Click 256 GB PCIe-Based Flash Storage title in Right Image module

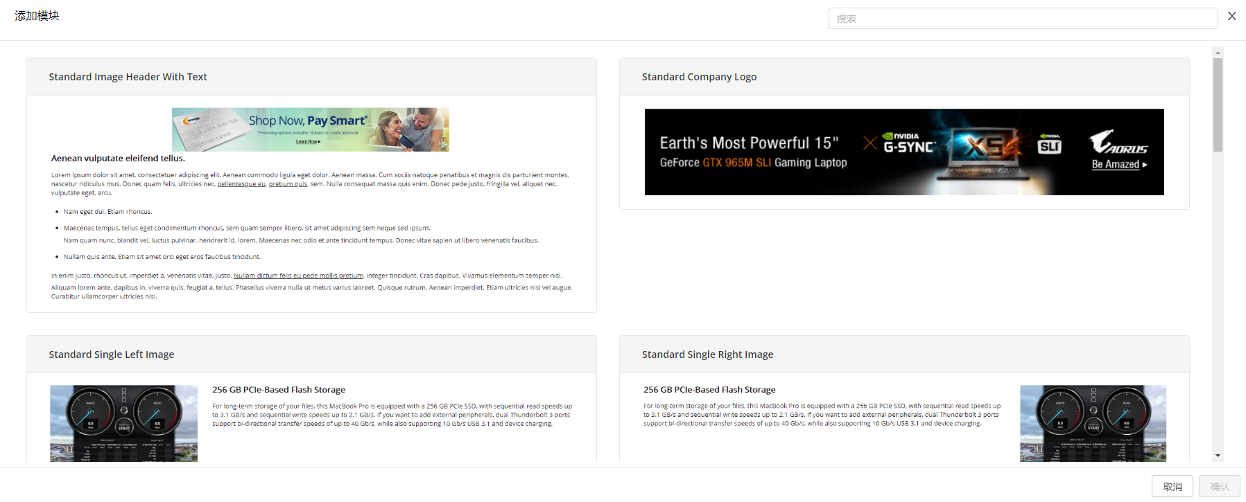(x=709, y=390)
